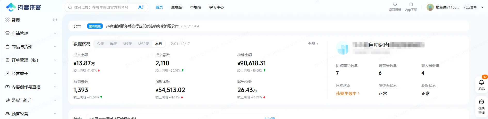
Task: Open the 违规生效中 status link
Action: click(348, 93)
